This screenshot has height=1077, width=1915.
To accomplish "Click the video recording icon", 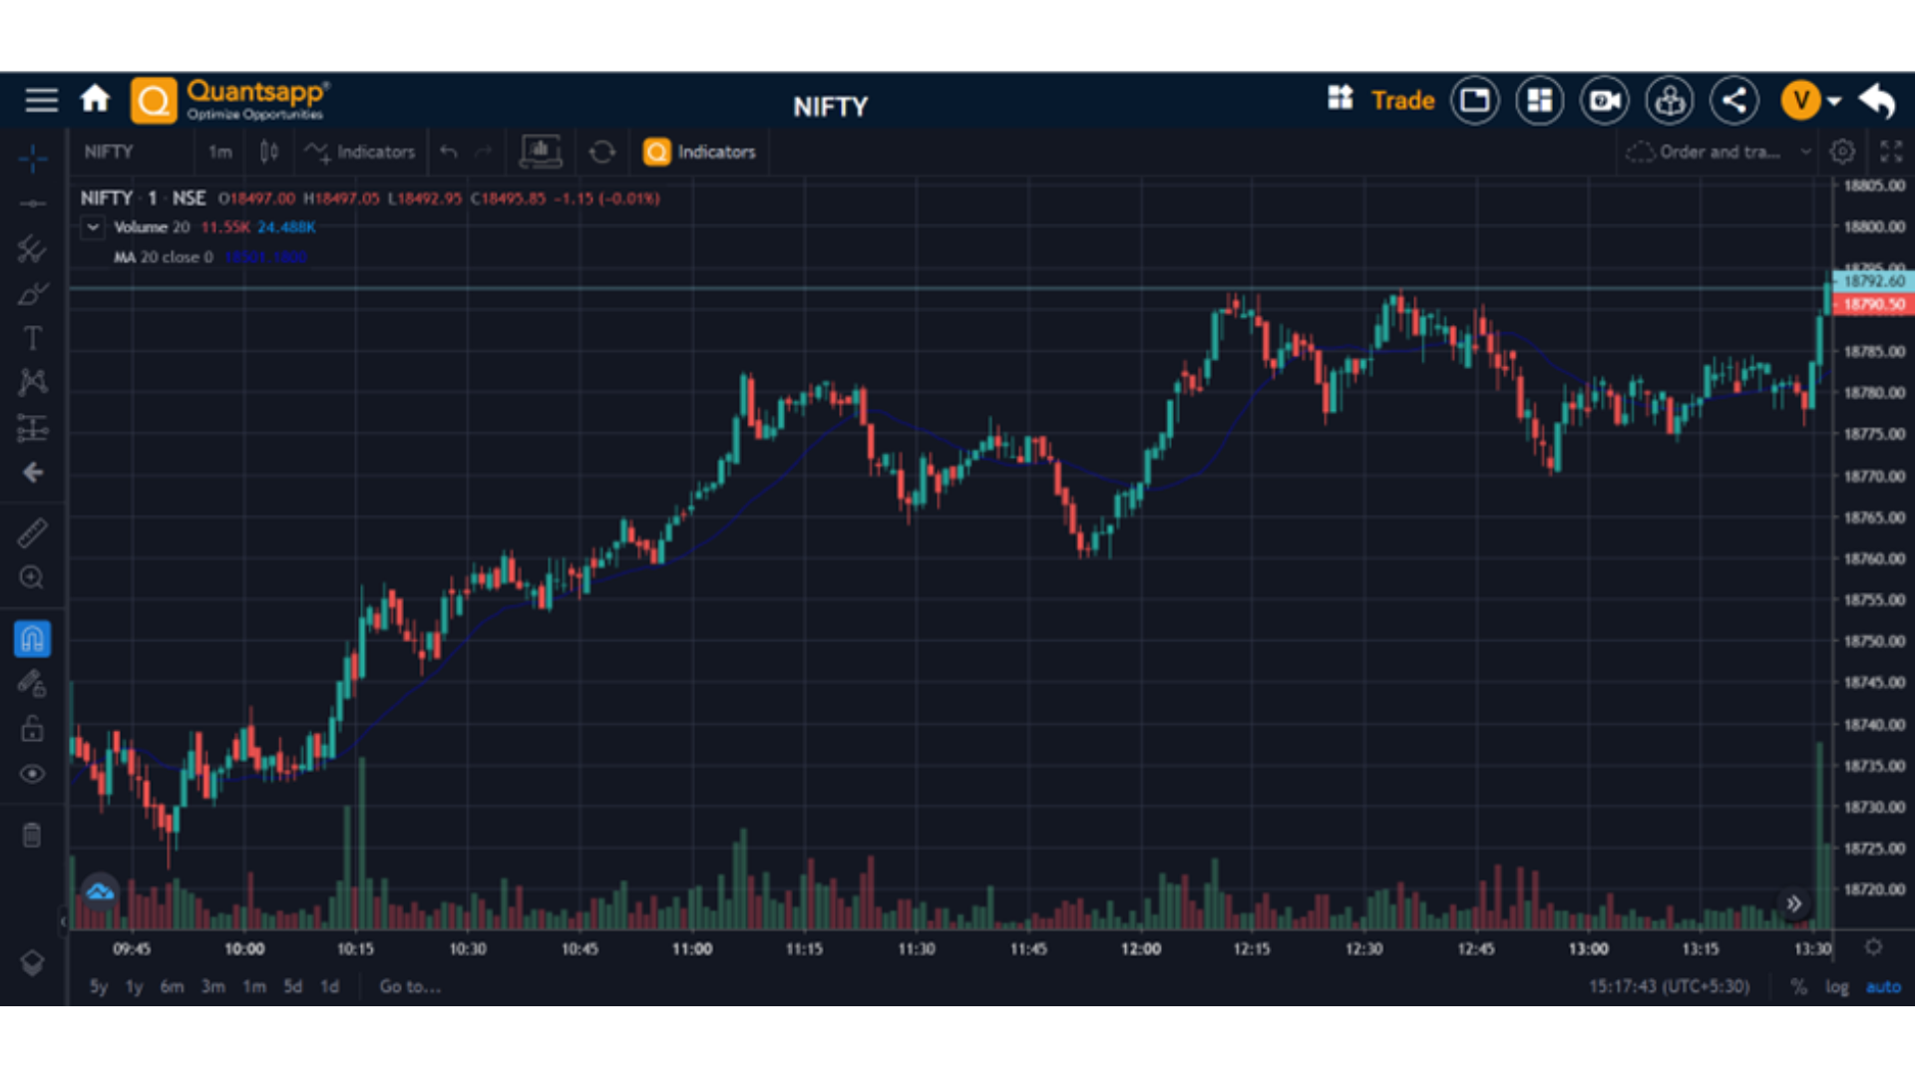I will coord(1604,101).
